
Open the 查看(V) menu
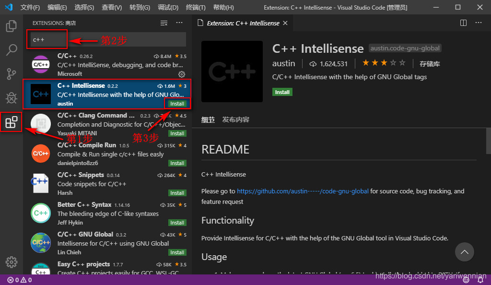(x=112, y=7)
